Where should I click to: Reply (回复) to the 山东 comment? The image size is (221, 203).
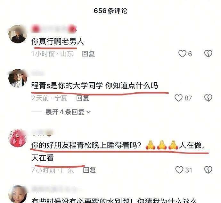click(88, 54)
